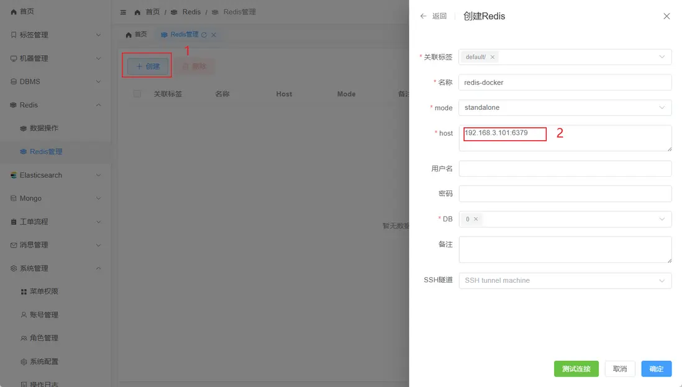Click the monitor icon next to 机器管理
Image resolution: width=682 pixels, height=387 pixels.
click(14, 58)
